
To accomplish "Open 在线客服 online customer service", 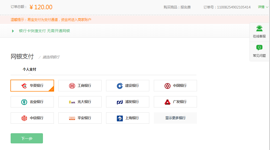I will pyautogui.click(x=259, y=32).
